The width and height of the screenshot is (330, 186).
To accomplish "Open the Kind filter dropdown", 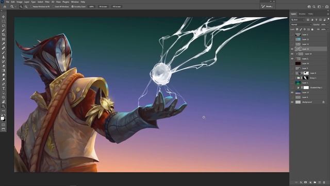I will (x=298, y=20).
